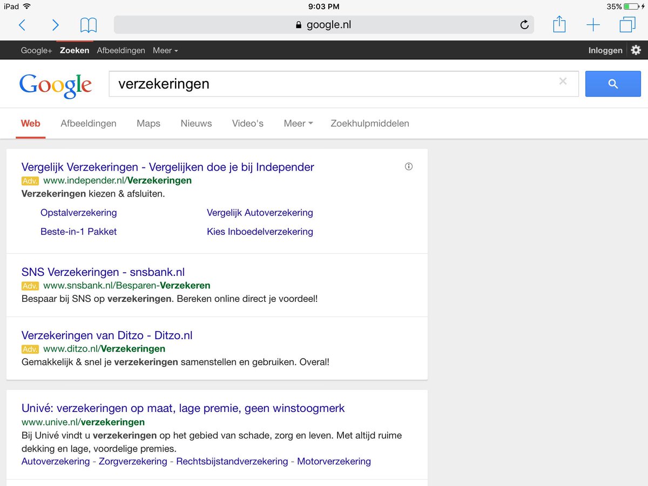Click the www.snsbank.nl/Besparen-Verzekeren URL text
This screenshot has width=648, height=486.
click(127, 285)
